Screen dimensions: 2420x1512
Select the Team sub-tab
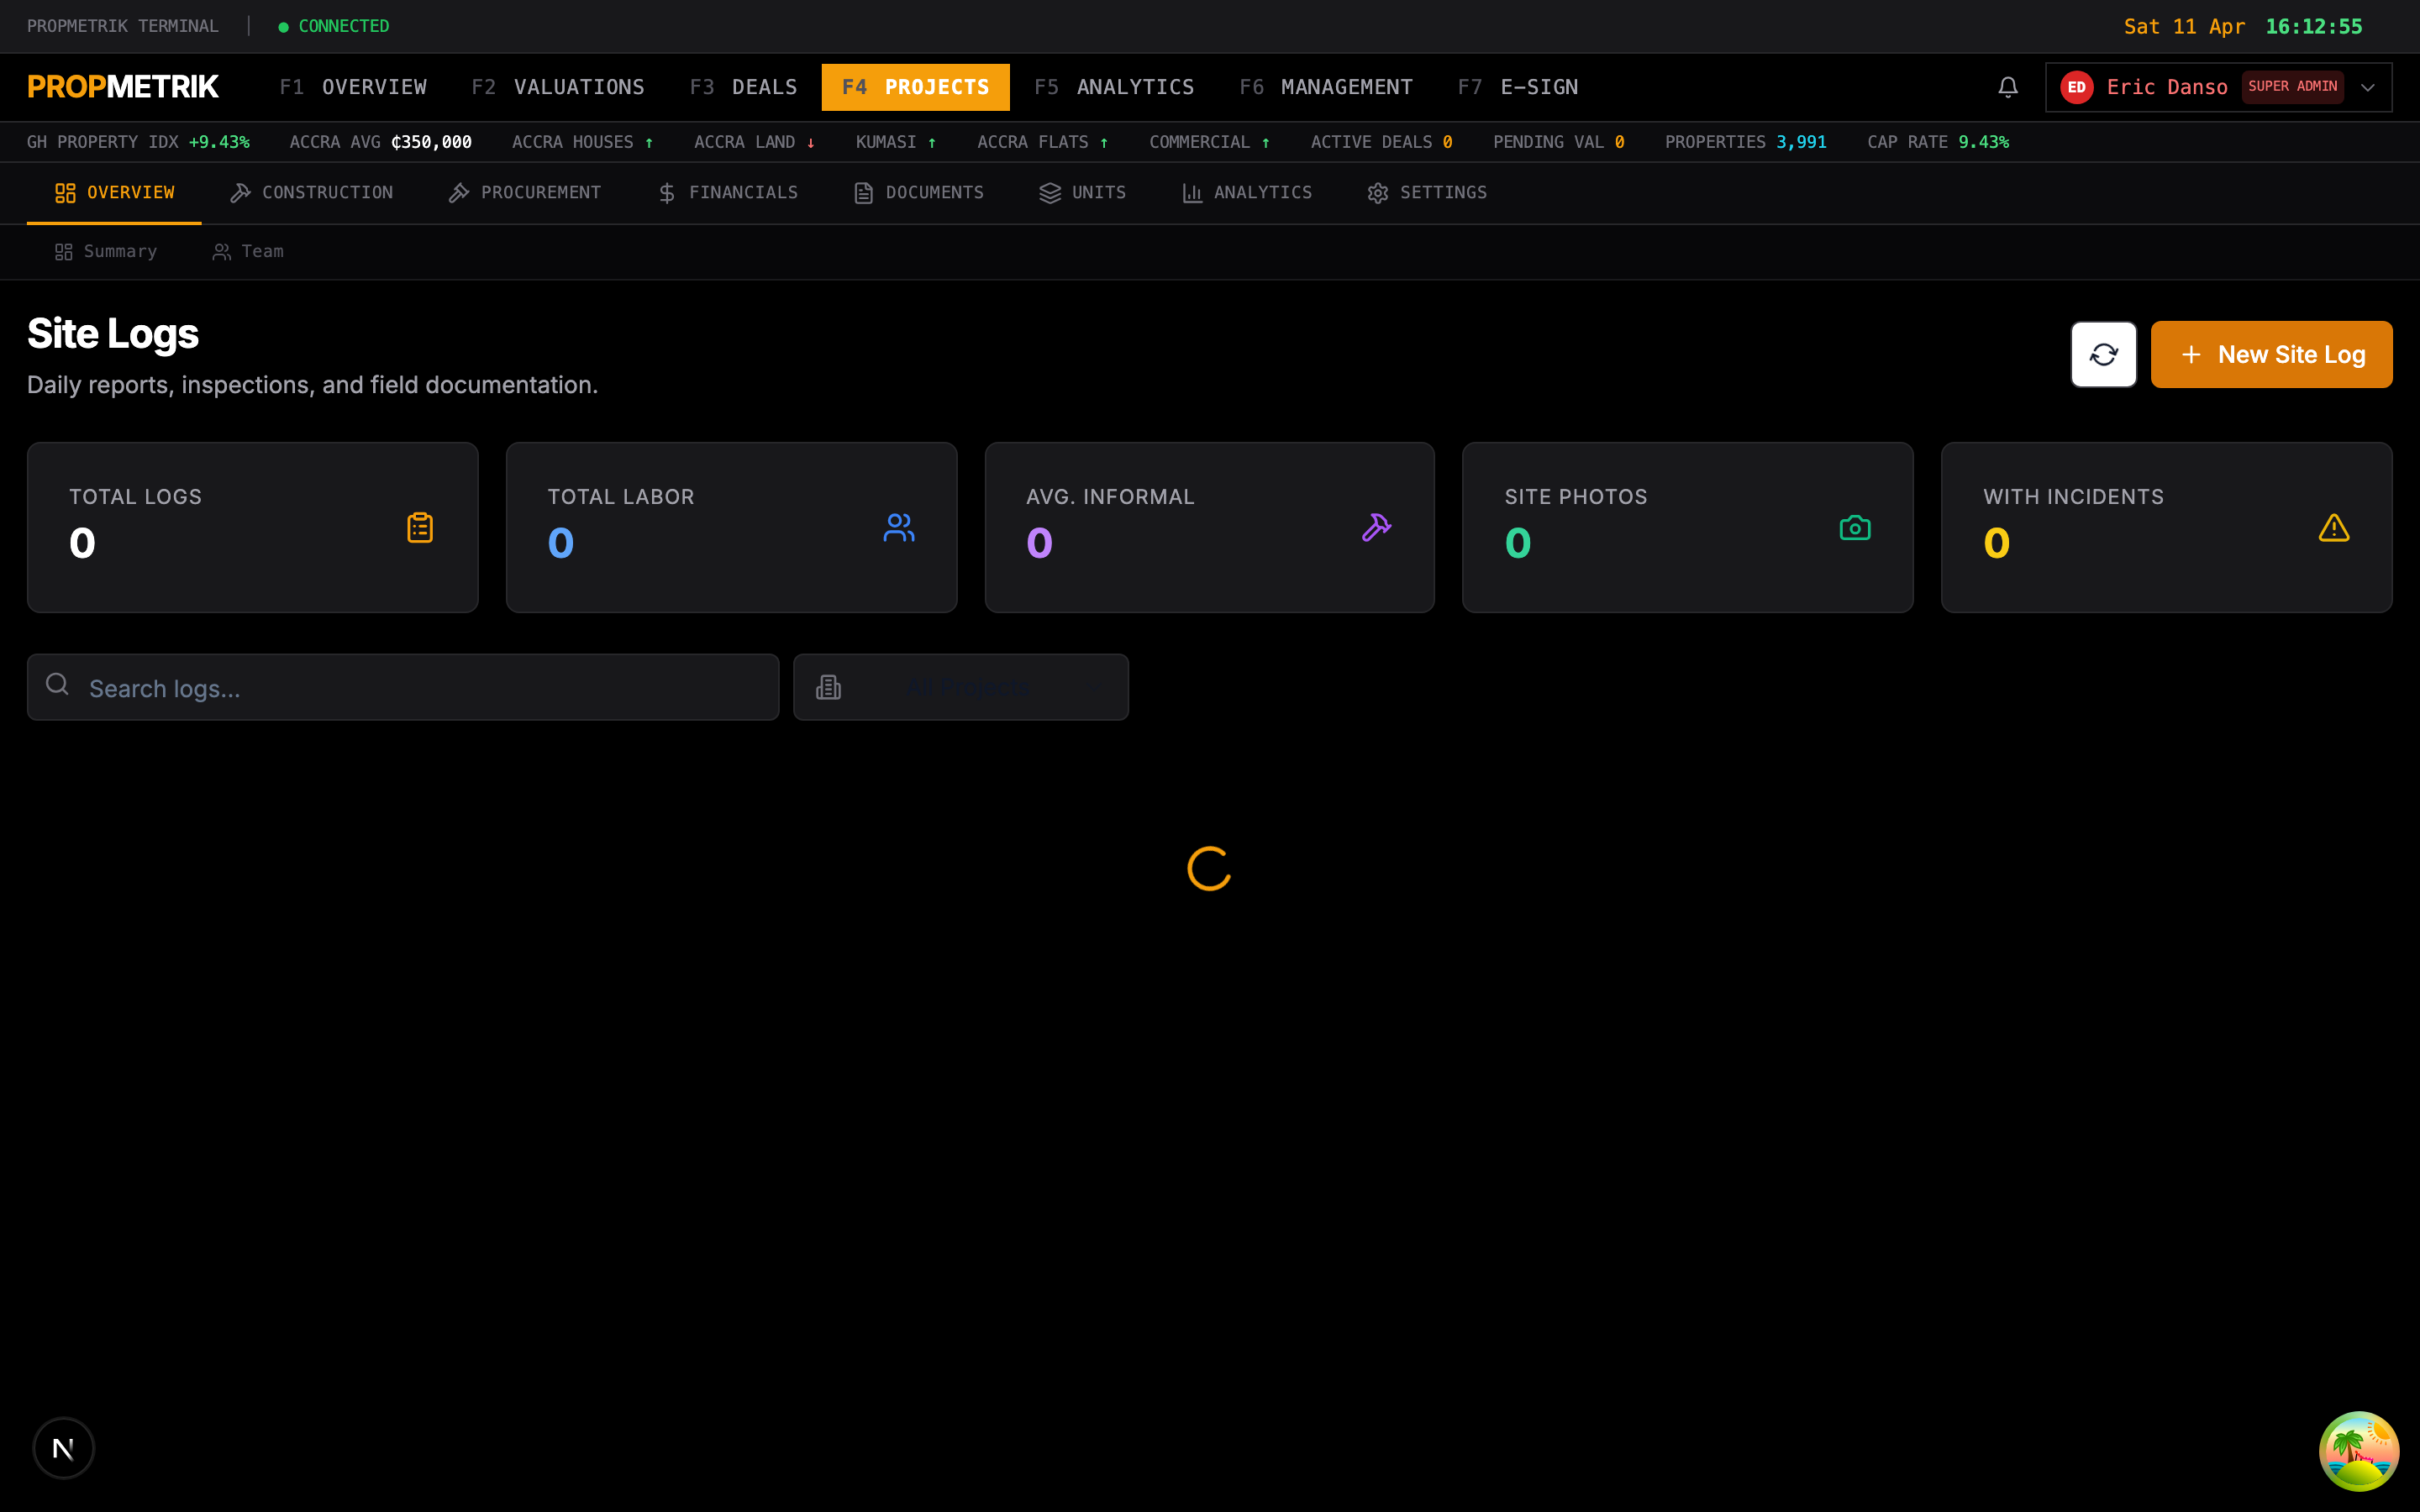point(248,252)
